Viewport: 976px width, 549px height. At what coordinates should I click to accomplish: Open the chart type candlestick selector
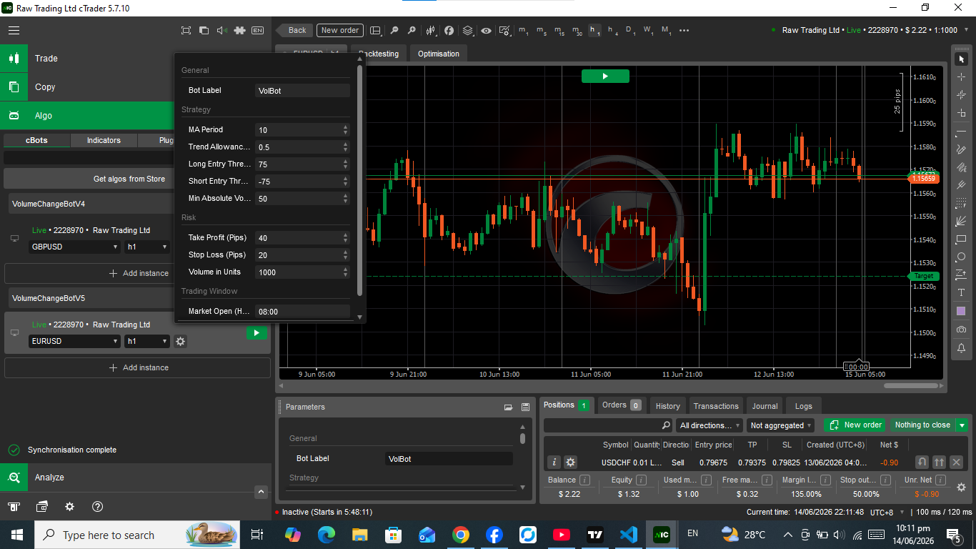tap(431, 30)
